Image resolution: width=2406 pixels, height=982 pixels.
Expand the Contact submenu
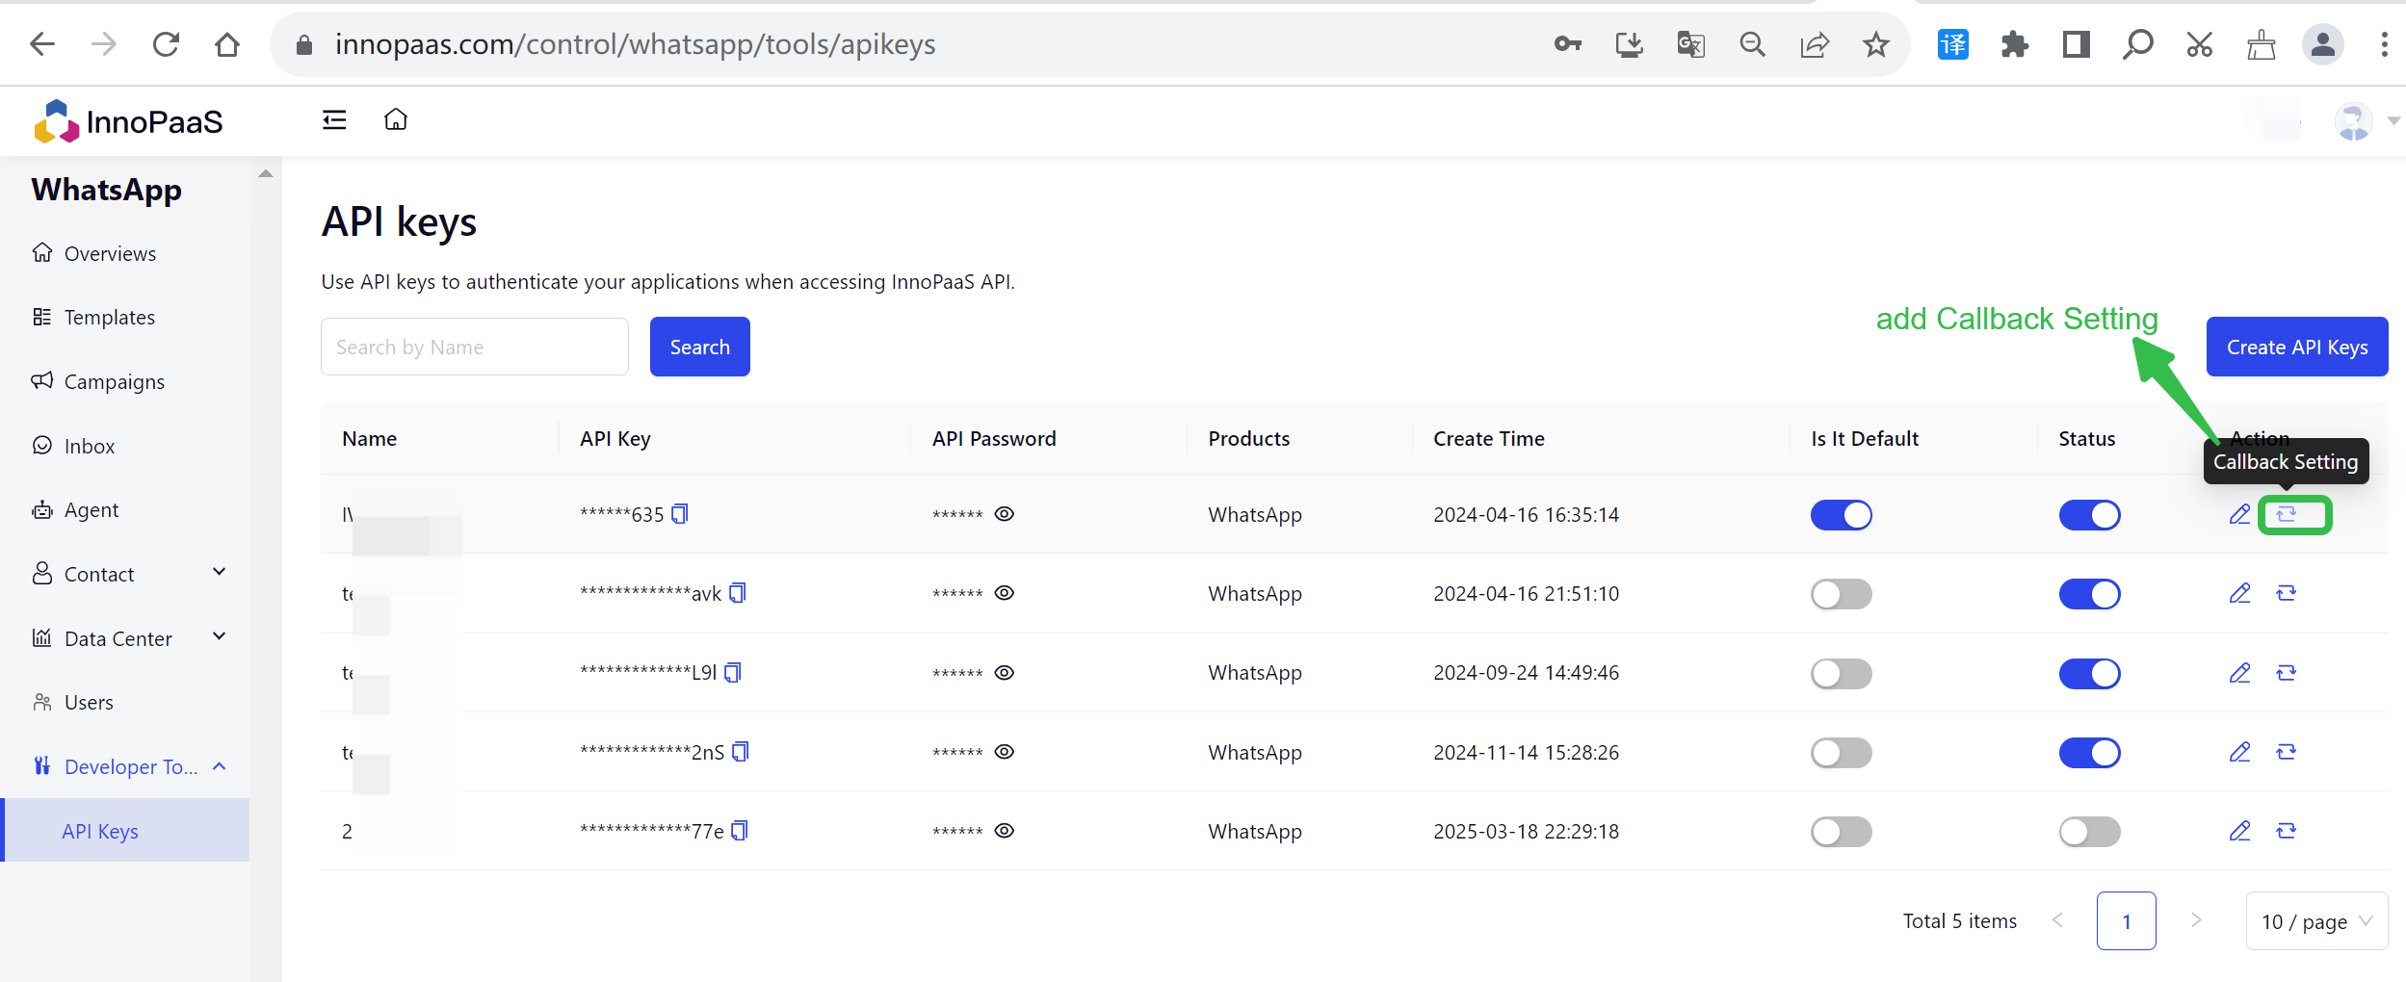click(220, 572)
